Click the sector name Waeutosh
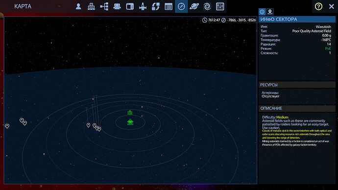Screen dimensions: 338x190 [x=323, y=27]
